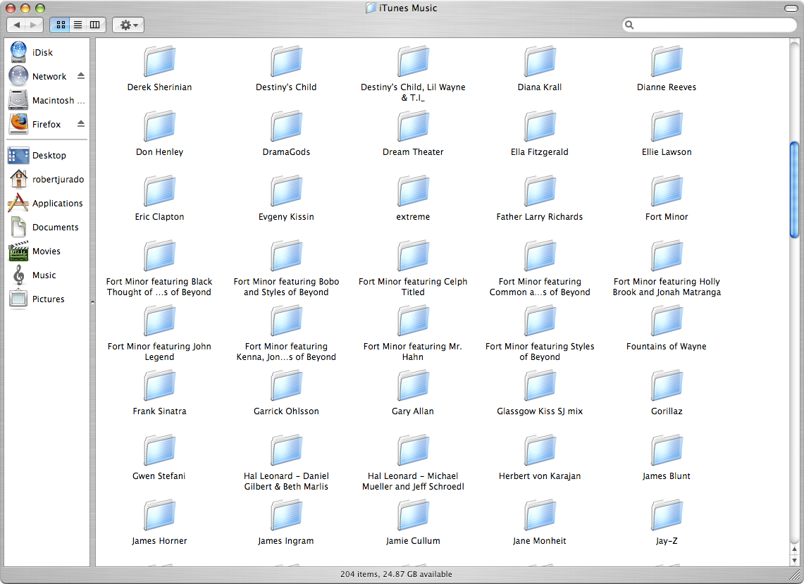
Task: Select the James Ingram folder
Action: pos(286,523)
